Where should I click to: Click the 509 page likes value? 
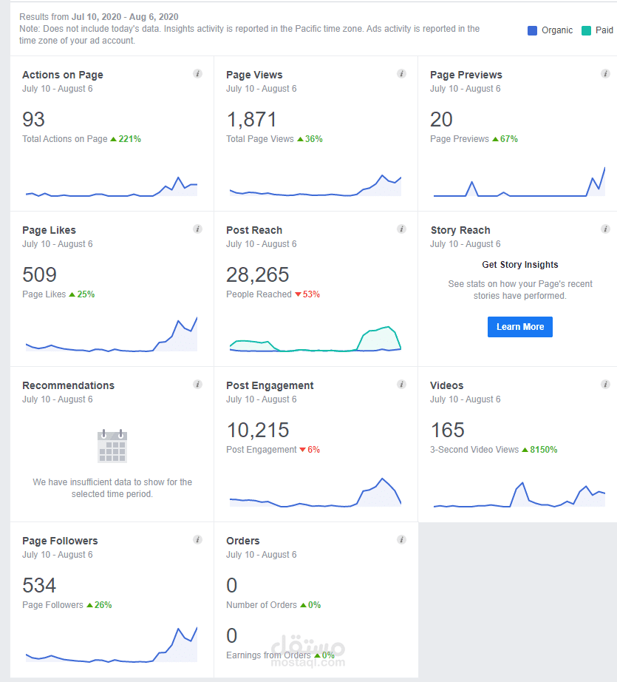click(x=40, y=274)
